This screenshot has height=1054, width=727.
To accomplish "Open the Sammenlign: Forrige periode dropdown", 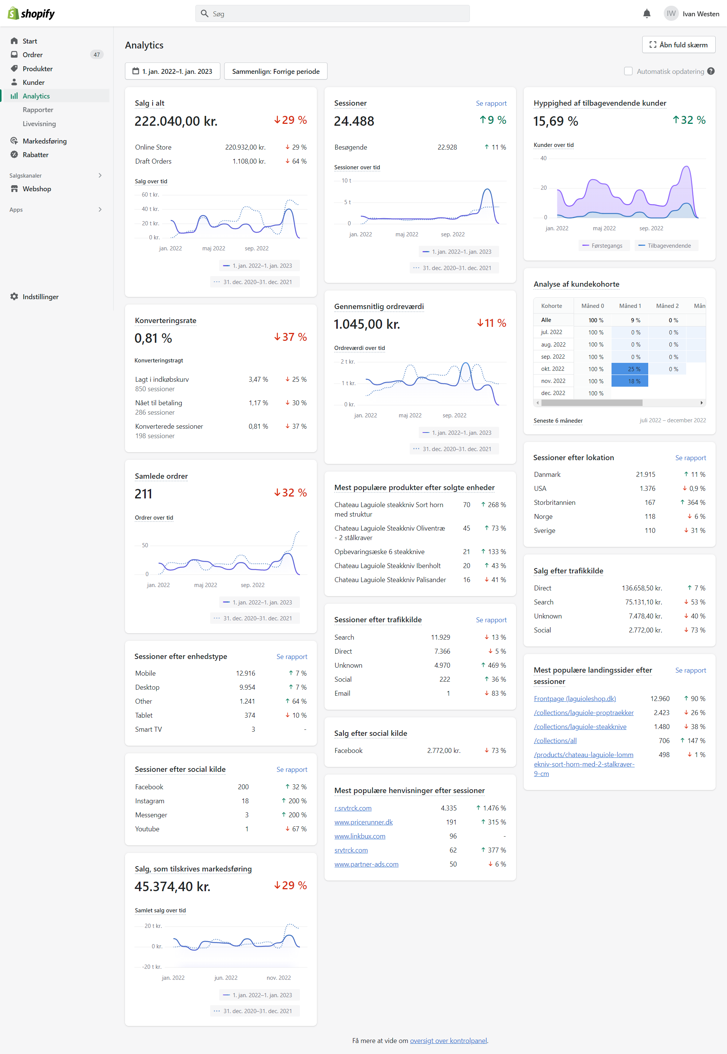I will [x=276, y=71].
